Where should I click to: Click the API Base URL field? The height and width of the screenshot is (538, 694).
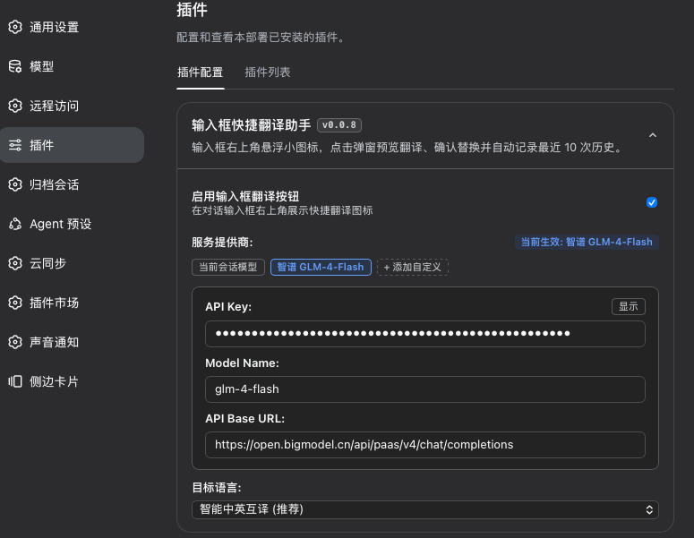click(x=424, y=445)
